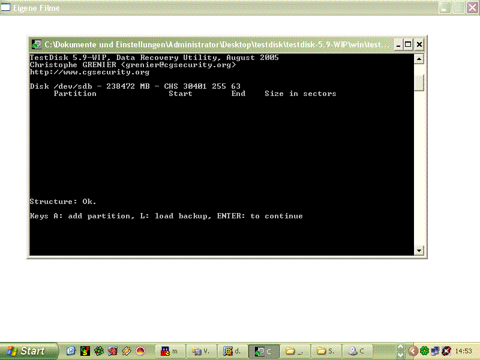Click 'Partition' column header in console

coord(75,94)
